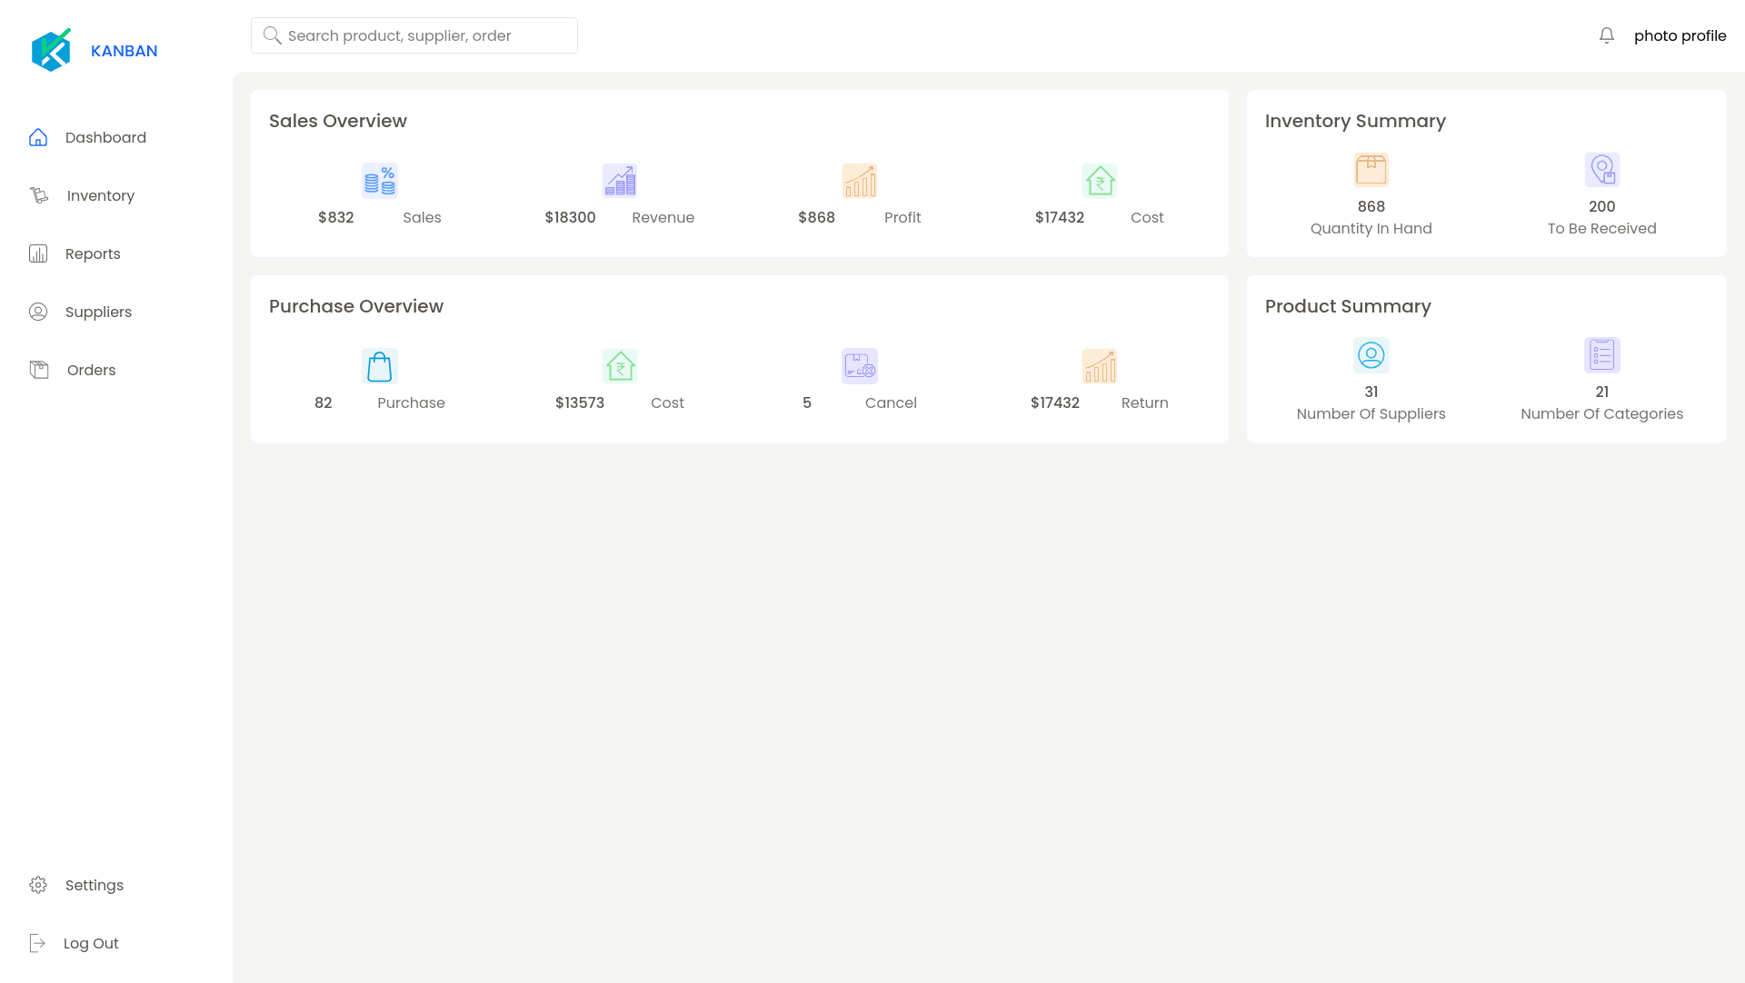Select the Quantity In Hand box icon
Image resolution: width=1745 pixels, height=983 pixels.
tap(1371, 170)
